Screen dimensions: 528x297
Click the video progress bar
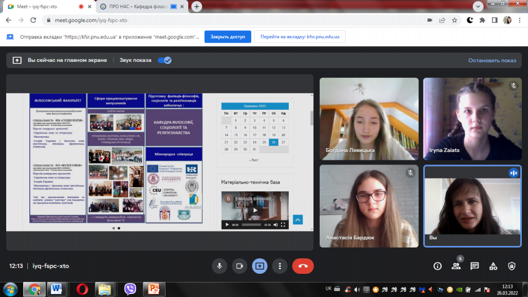point(251,225)
